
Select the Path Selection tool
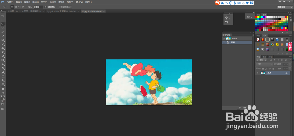(3, 80)
